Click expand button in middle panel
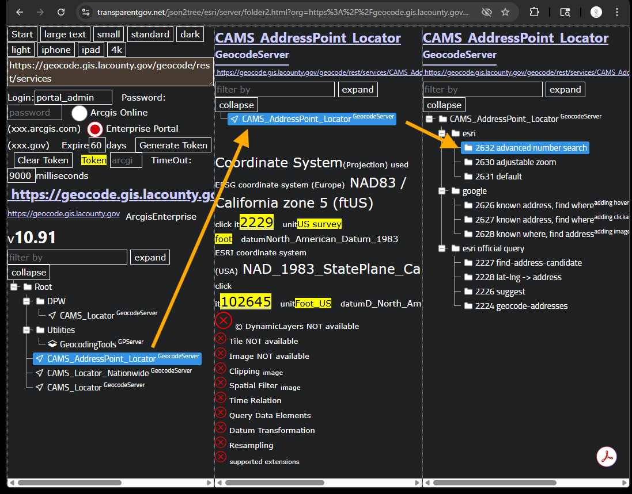The image size is (632, 494). pyautogui.click(x=358, y=89)
